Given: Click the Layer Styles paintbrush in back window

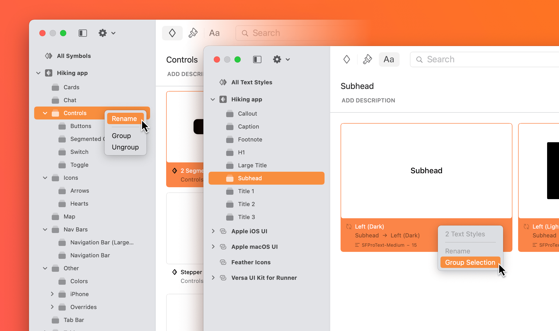Looking at the screenshot, I should click(x=193, y=33).
